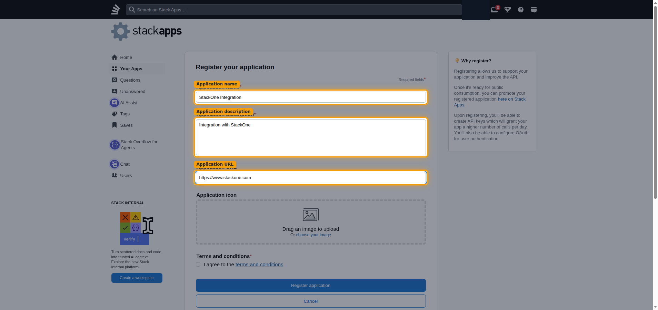The height and width of the screenshot is (310, 658).
Task: Click the Stack Apps gear logo
Action: pos(120,31)
